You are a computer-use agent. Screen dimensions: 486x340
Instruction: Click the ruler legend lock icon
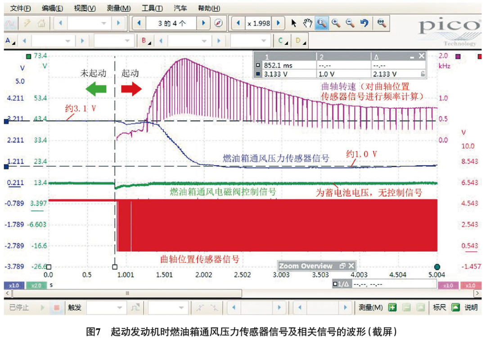(x=422, y=74)
